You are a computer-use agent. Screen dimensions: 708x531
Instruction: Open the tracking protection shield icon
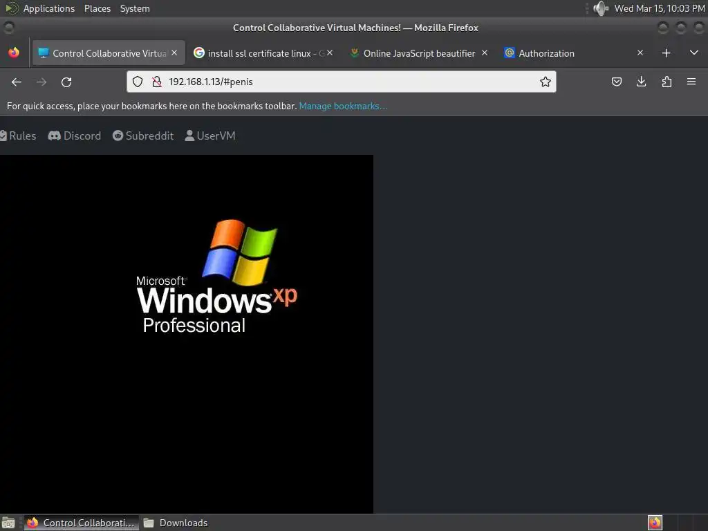pyautogui.click(x=138, y=82)
